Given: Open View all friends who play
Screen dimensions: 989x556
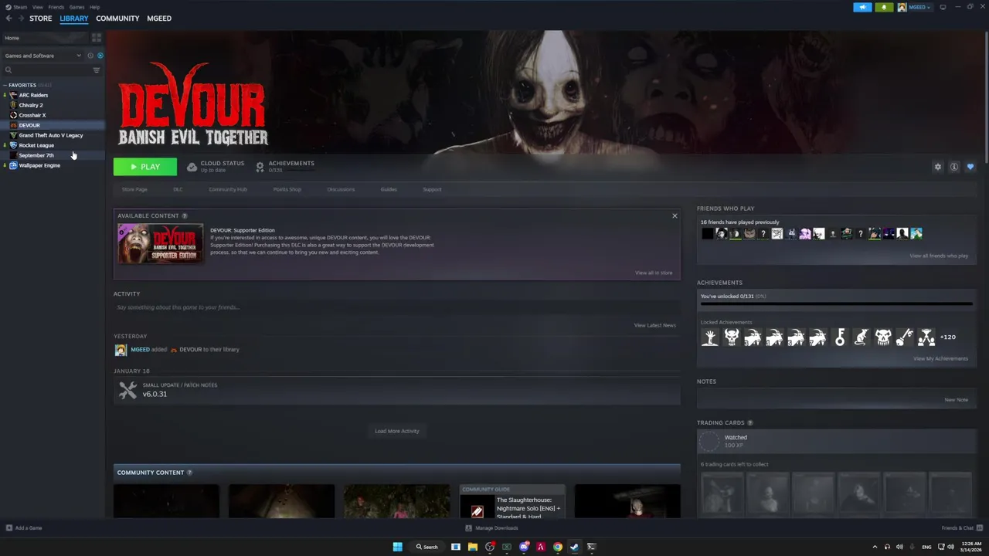Looking at the screenshot, I should pyautogui.click(x=939, y=256).
